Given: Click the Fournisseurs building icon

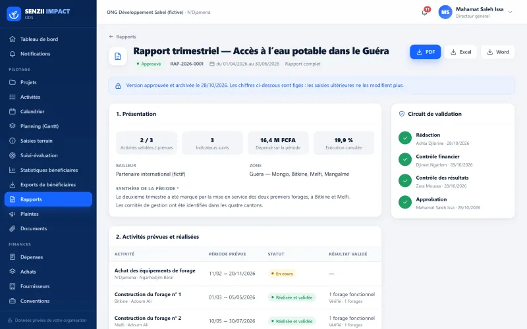Looking at the screenshot, I should (x=13, y=286).
